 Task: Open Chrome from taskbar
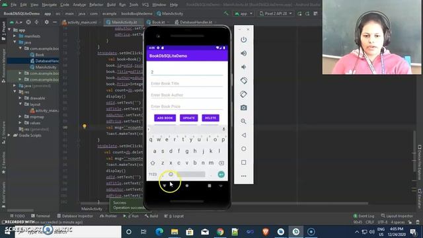[220, 232]
